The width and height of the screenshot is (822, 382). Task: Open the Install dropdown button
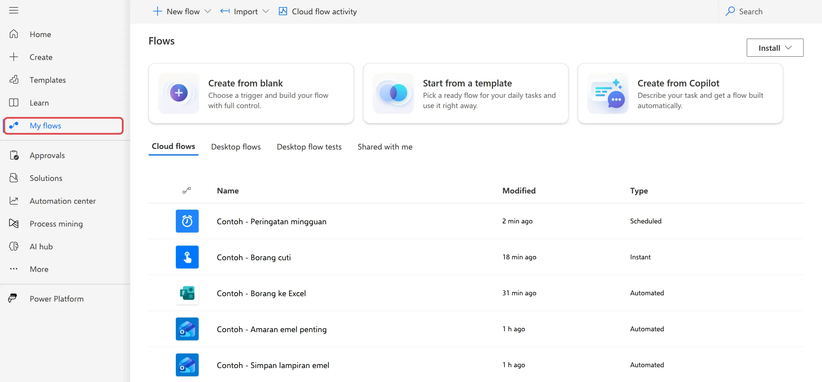(x=775, y=48)
